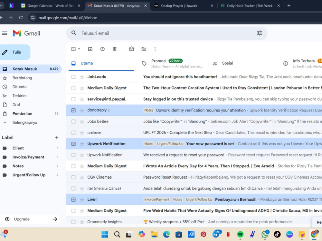322x241 pixels.
Task: Select the Jobs beBee email checkbox
Action: (x=73, y=121)
